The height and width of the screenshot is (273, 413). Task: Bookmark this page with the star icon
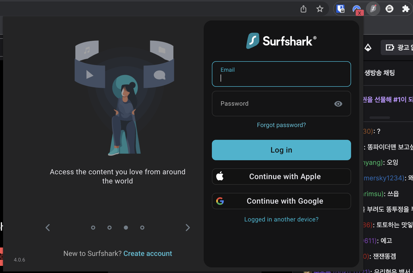coord(320,9)
